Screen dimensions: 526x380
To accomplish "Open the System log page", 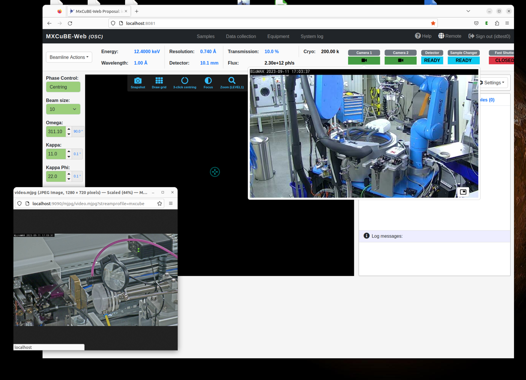I will (x=312, y=36).
